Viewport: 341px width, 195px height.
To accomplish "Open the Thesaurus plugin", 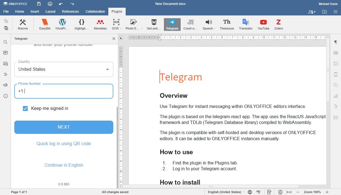I will click(x=227, y=25).
